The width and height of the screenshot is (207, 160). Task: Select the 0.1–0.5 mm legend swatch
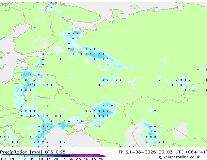point(6,156)
